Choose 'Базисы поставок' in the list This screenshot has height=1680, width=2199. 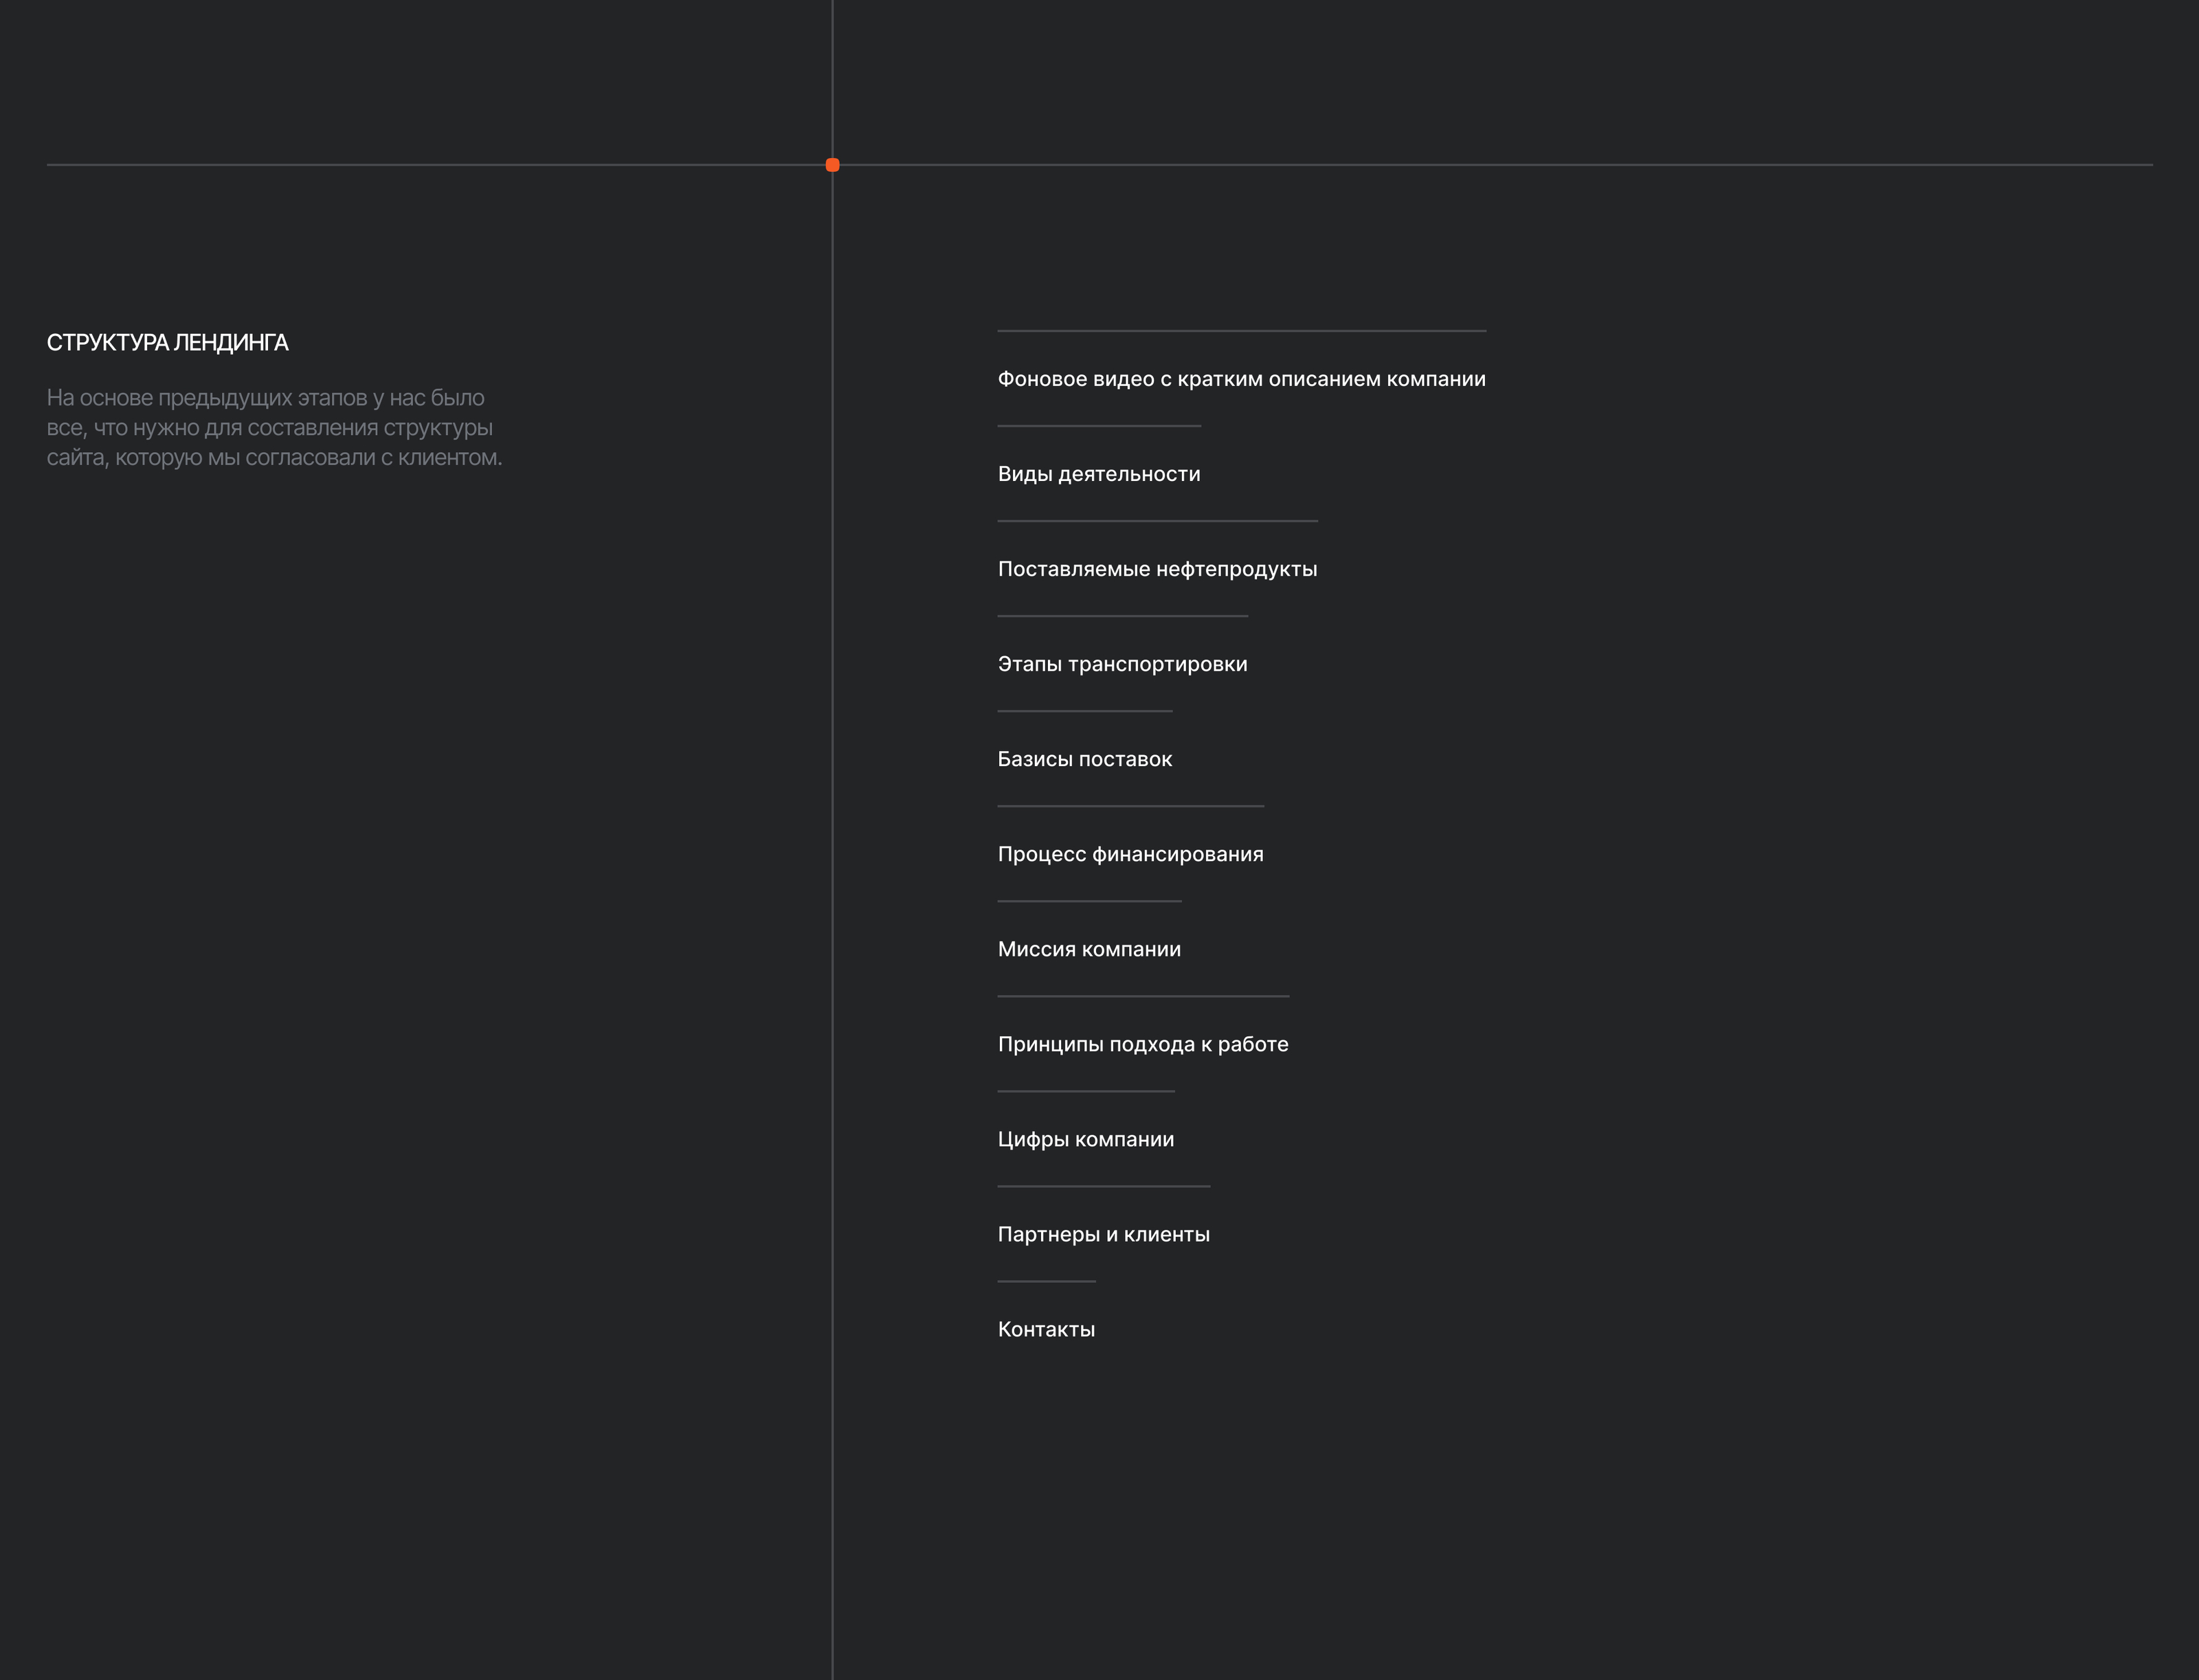tap(1084, 759)
